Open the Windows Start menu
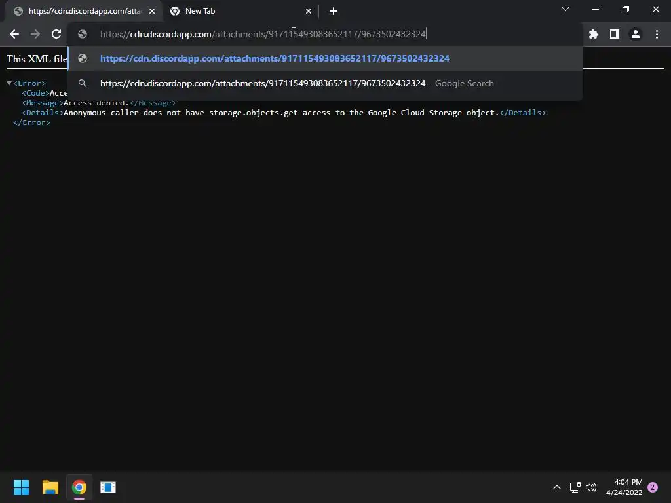The image size is (671, 503). pos(21,487)
